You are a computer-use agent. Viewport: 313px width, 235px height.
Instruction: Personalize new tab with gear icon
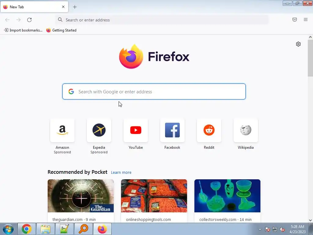298,44
